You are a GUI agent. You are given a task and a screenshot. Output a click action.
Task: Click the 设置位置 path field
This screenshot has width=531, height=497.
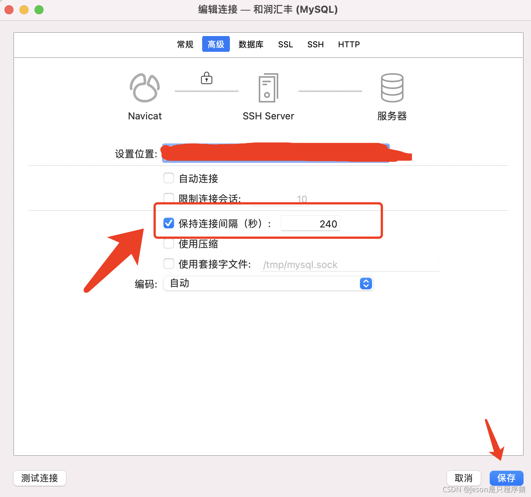click(x=276, y=153)
